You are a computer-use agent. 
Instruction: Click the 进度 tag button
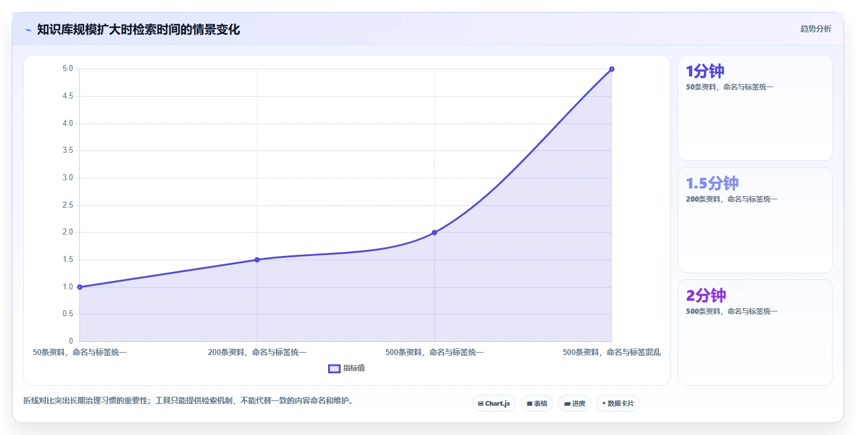(574, 403)
